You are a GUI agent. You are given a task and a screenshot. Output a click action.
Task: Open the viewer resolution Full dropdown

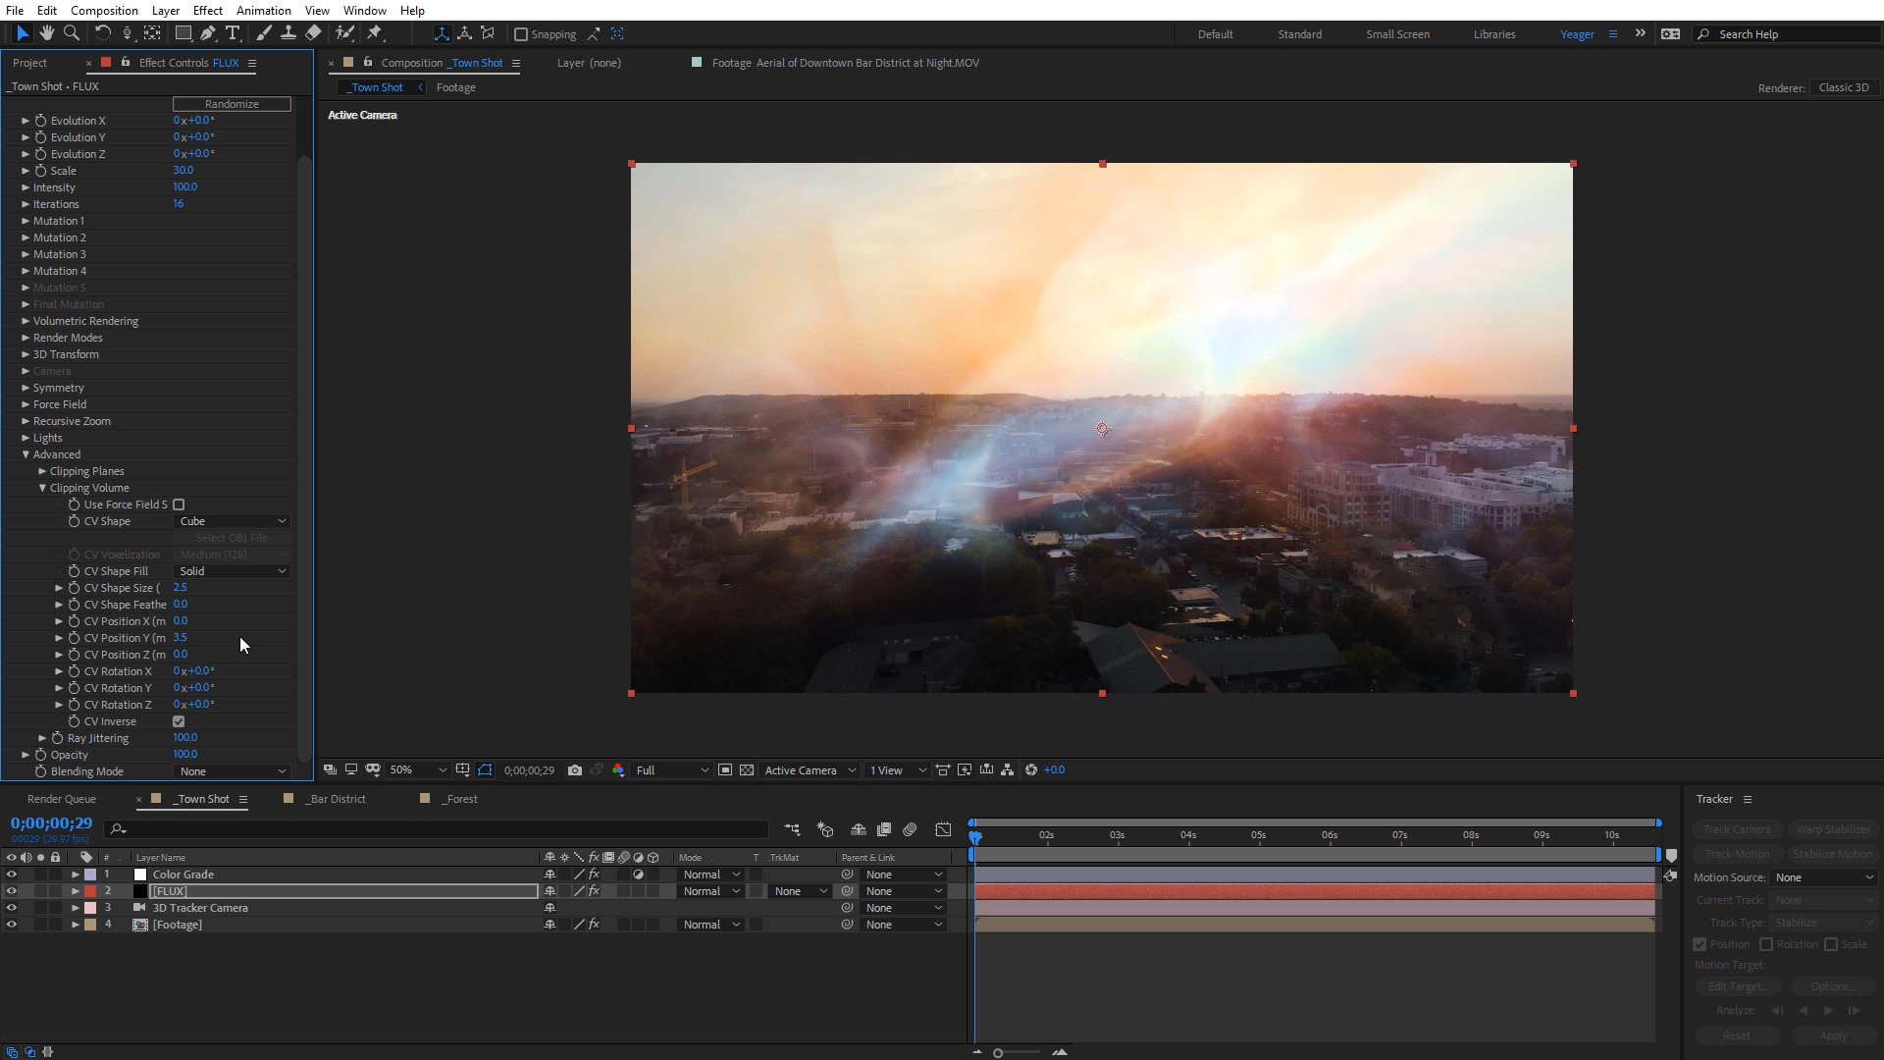671,770
